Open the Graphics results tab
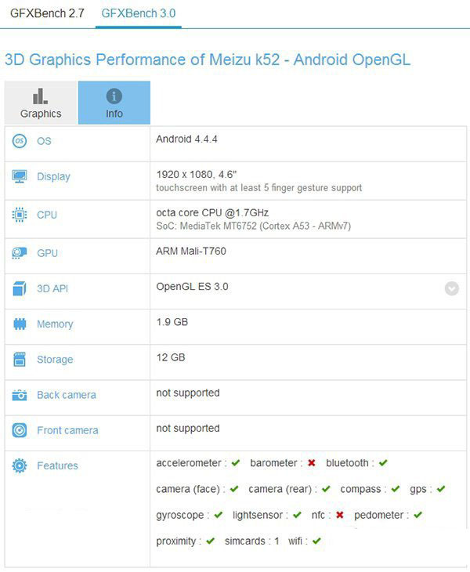470x572 pixels. click(41, 103)
